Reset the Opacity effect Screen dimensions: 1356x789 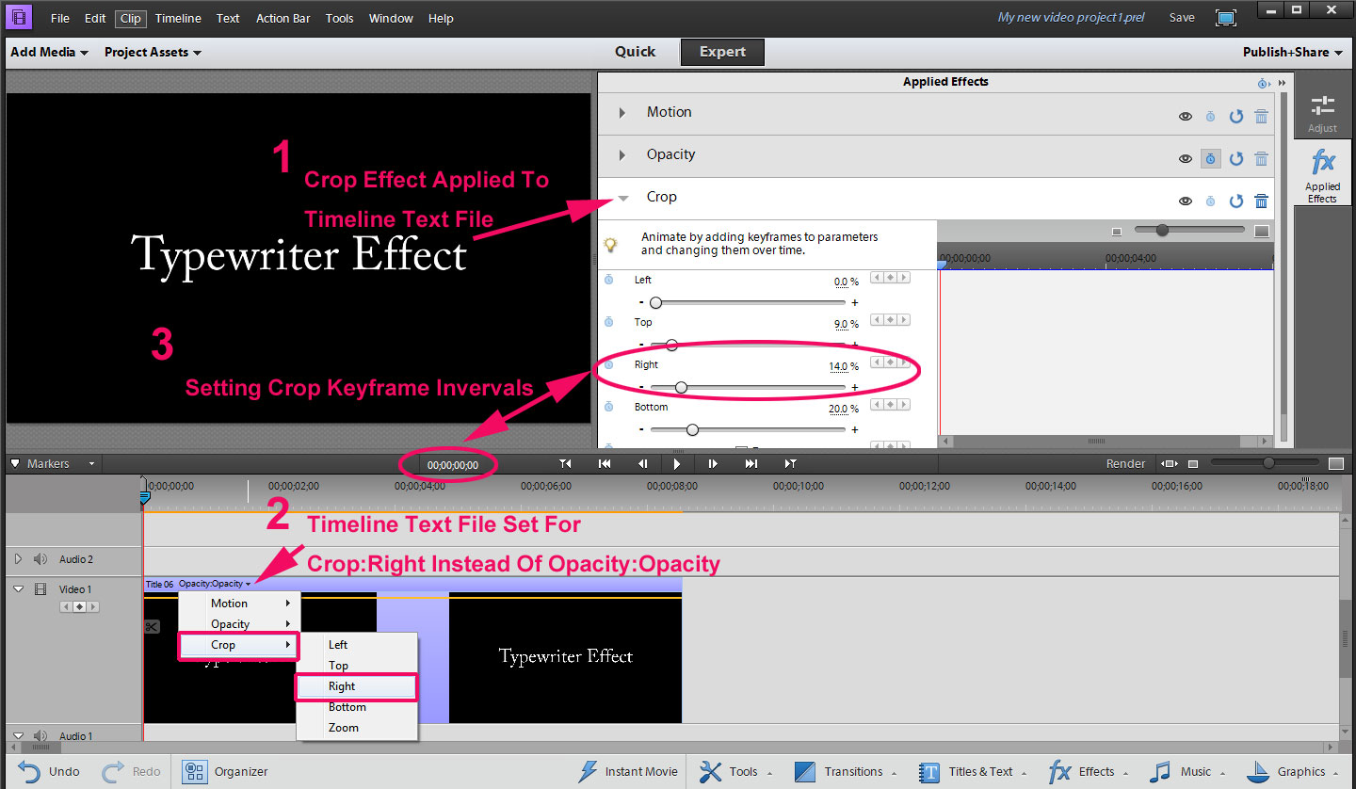1236,159
